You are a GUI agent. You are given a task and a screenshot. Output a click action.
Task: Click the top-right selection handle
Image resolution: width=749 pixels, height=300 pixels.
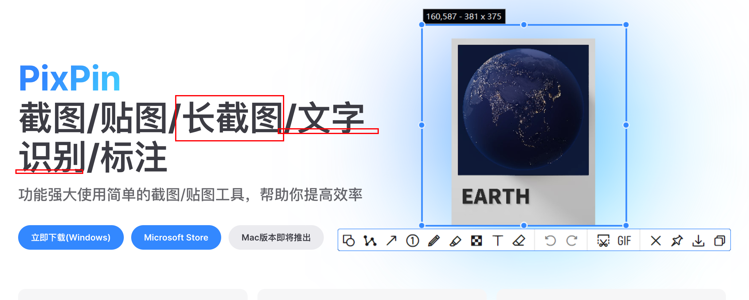coord(626,25)
